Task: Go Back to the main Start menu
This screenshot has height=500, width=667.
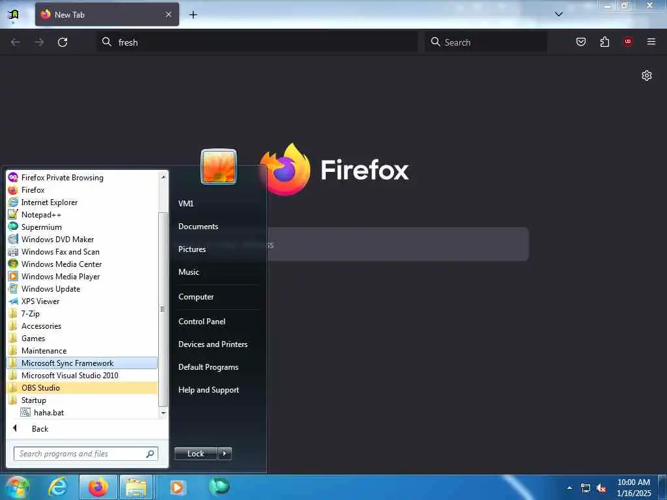Action: pos(87,428)
